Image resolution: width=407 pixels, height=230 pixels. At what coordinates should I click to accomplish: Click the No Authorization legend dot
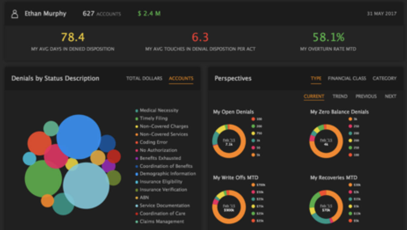click(x=136, y=150)
